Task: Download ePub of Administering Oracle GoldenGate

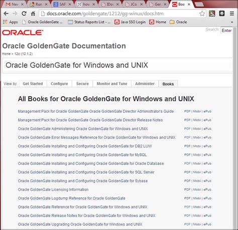Action: tap(207, 129)
